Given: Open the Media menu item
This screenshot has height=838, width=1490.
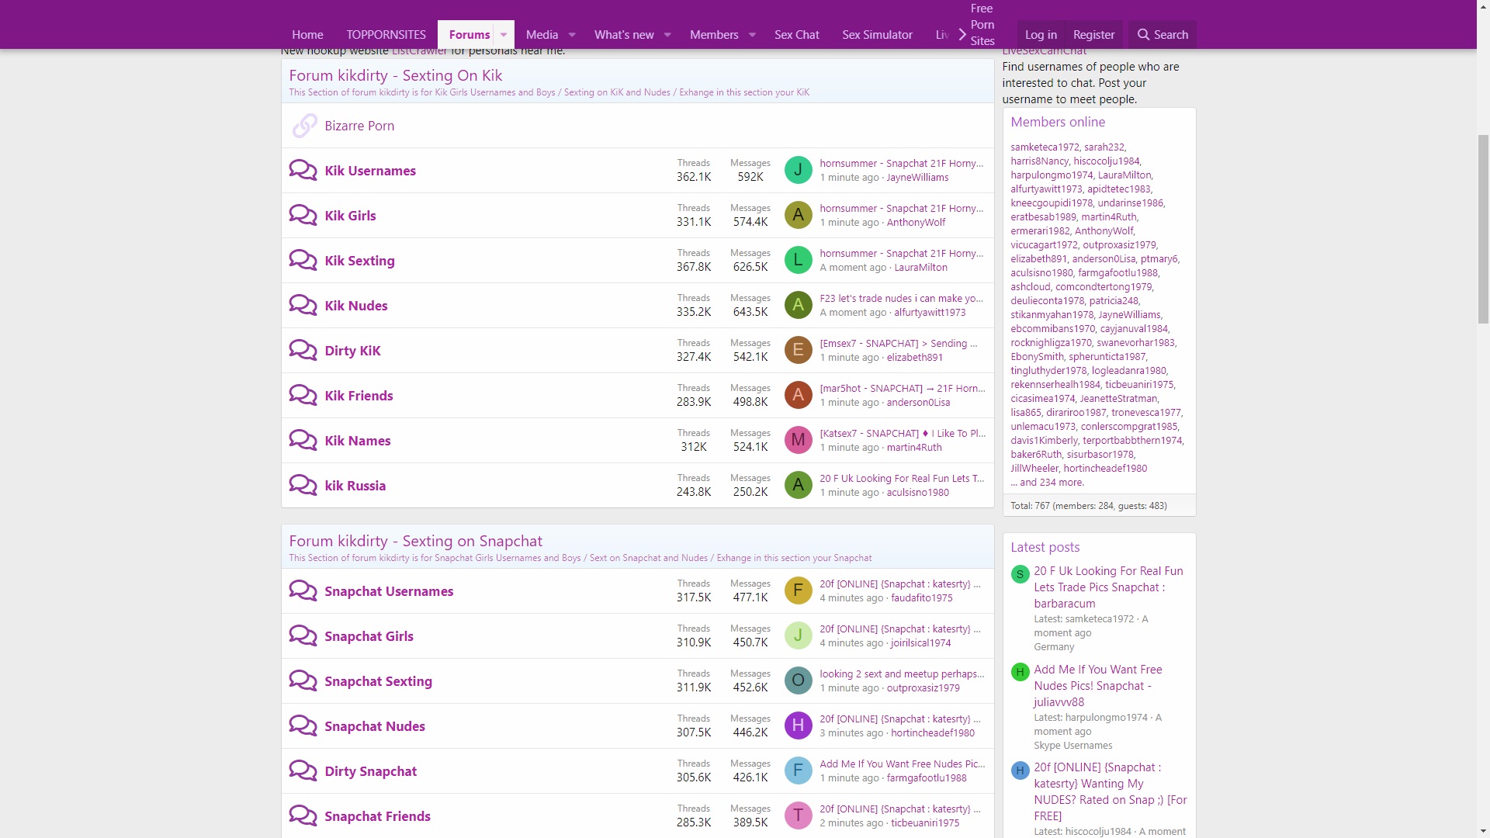Looking at the screenshot, I should [x=542, y=35].
